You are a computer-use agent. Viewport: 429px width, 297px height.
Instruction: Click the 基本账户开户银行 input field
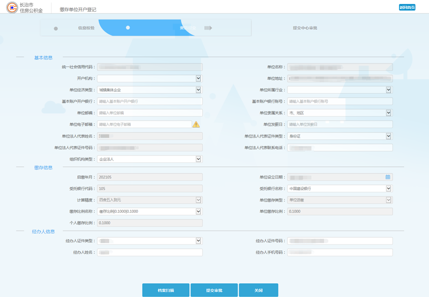[x=149, y=101]
